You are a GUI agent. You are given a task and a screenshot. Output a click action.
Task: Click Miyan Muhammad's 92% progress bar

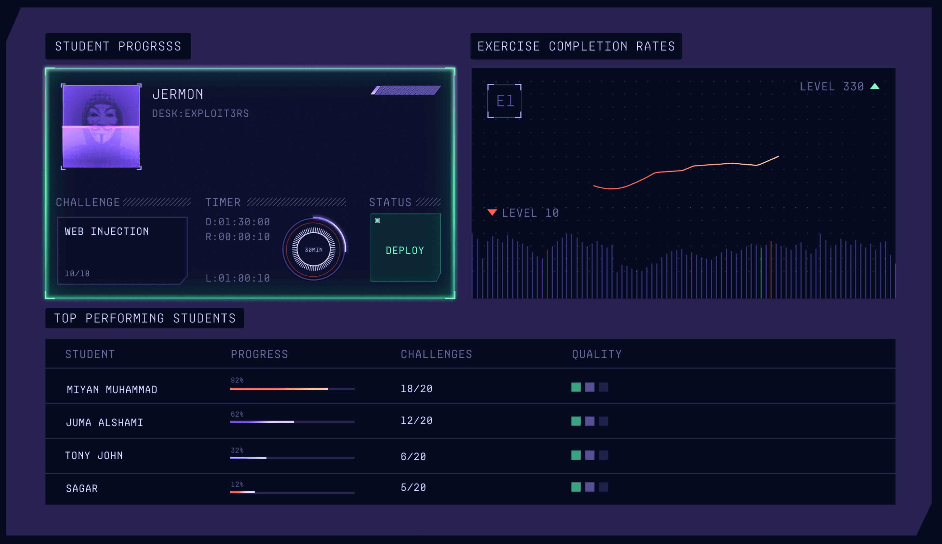292,389
